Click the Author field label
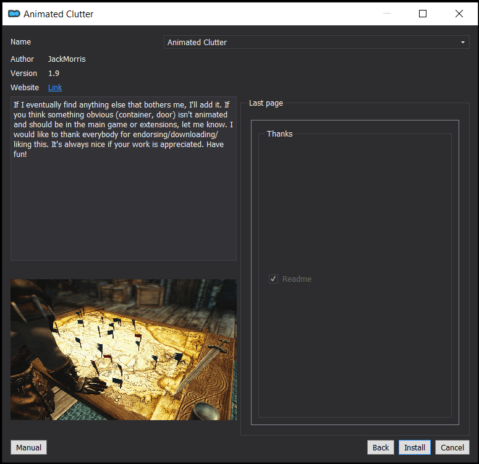479x464 pixels. (22, 59)
